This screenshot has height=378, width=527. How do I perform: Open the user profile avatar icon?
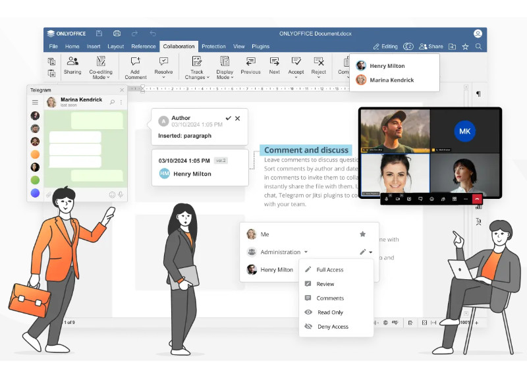(478, 34)
